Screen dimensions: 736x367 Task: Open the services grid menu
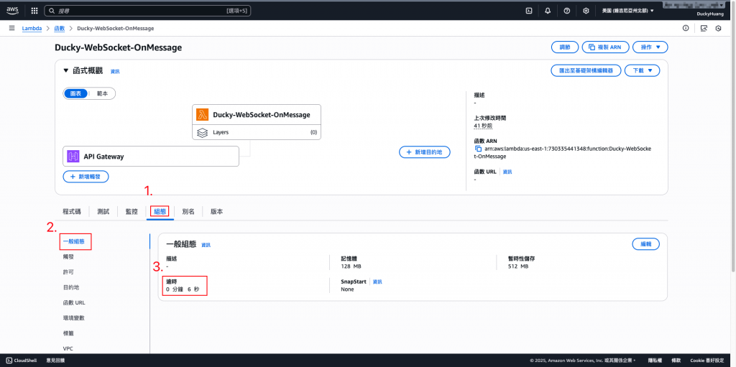(x=34, y=10)
